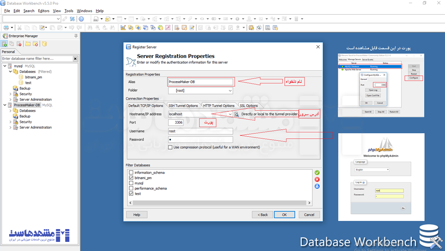Close the Register Server dialog

pos(318,47)
